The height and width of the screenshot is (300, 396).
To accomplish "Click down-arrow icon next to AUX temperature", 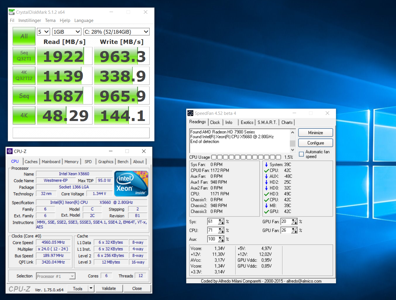I will 266,176.
